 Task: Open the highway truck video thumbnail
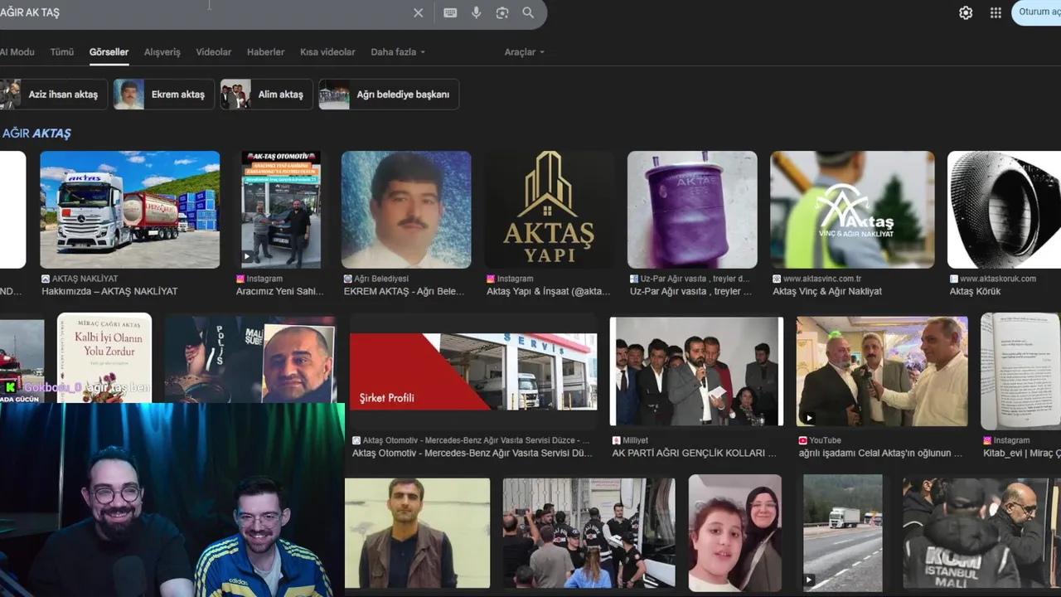(x=842, y=533)
